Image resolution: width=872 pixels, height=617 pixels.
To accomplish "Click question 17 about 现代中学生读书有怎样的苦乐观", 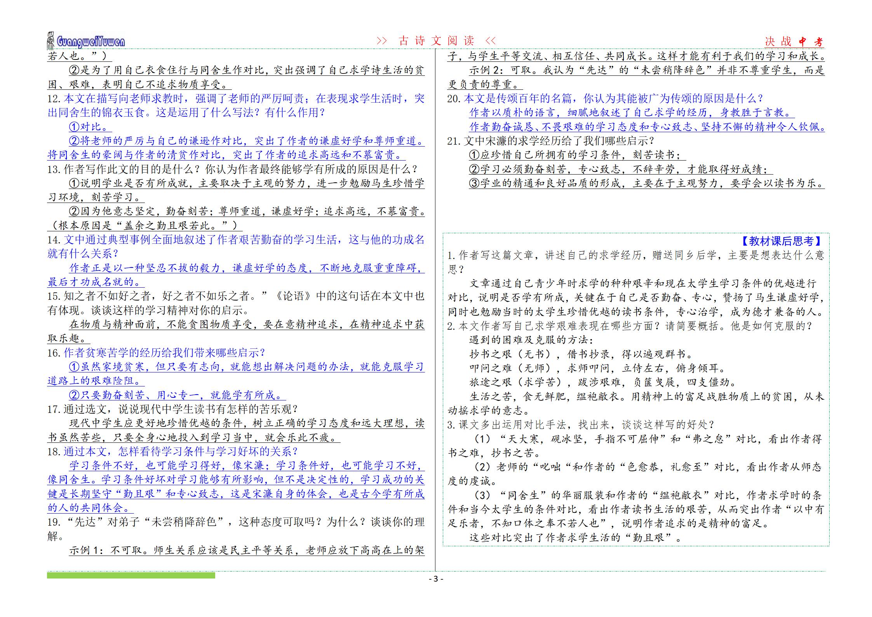I will pos(172,409).
